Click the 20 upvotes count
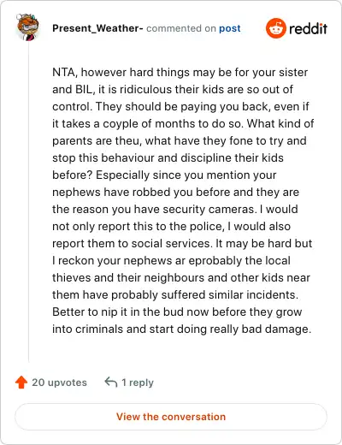 (59, 383)
